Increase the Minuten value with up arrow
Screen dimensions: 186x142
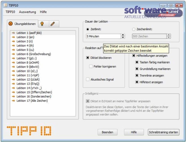click(x=123, y=35)
